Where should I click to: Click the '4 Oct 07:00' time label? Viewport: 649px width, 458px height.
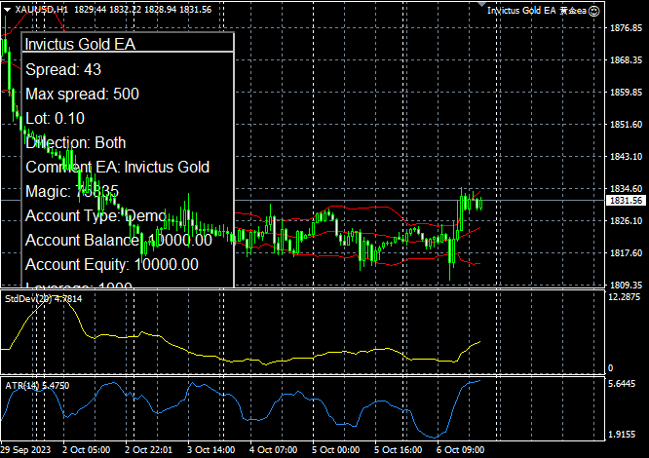coord(273,450)
